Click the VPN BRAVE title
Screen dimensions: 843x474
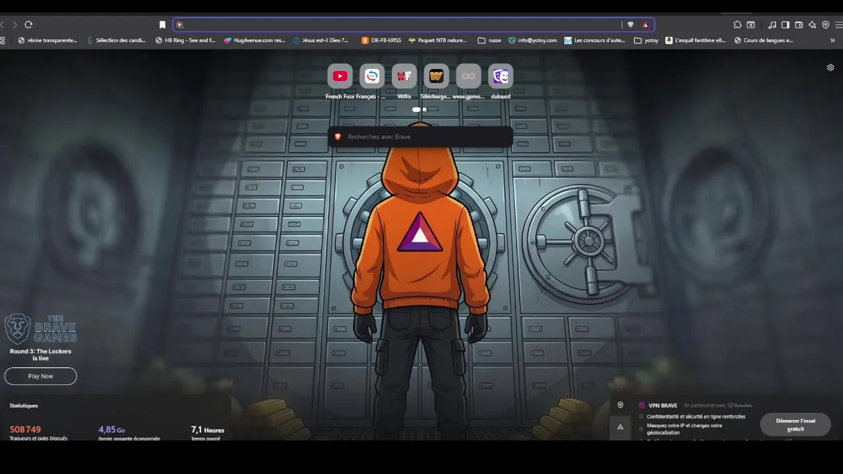pos(663,406)
